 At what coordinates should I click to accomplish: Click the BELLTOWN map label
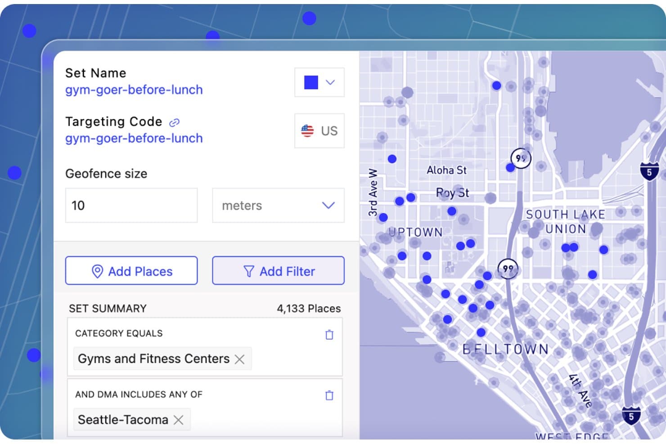click(505, 349)
